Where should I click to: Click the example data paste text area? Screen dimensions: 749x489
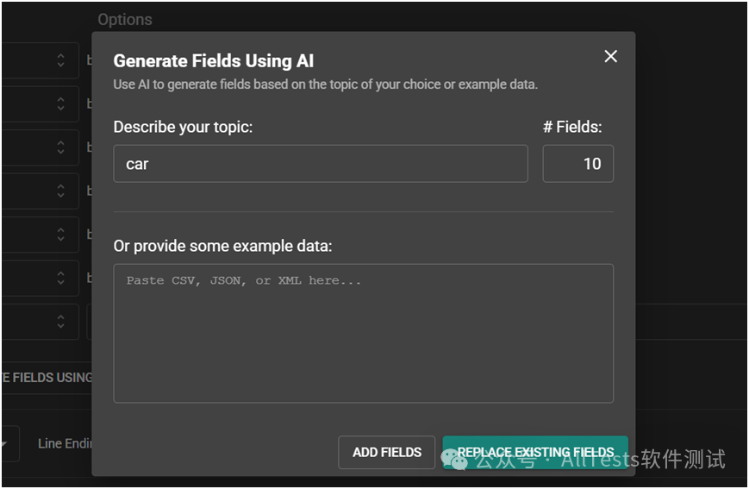[363, 333]
